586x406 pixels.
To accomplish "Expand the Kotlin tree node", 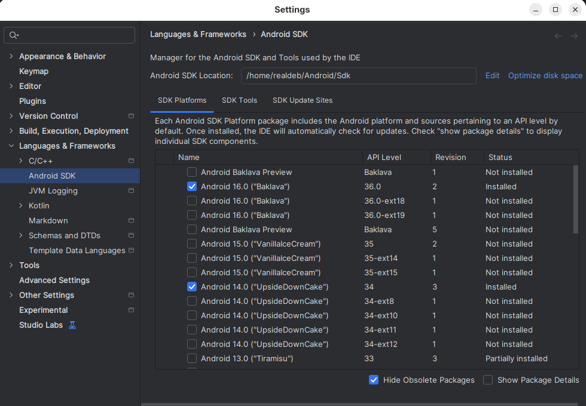I will (x=21, y=205).
